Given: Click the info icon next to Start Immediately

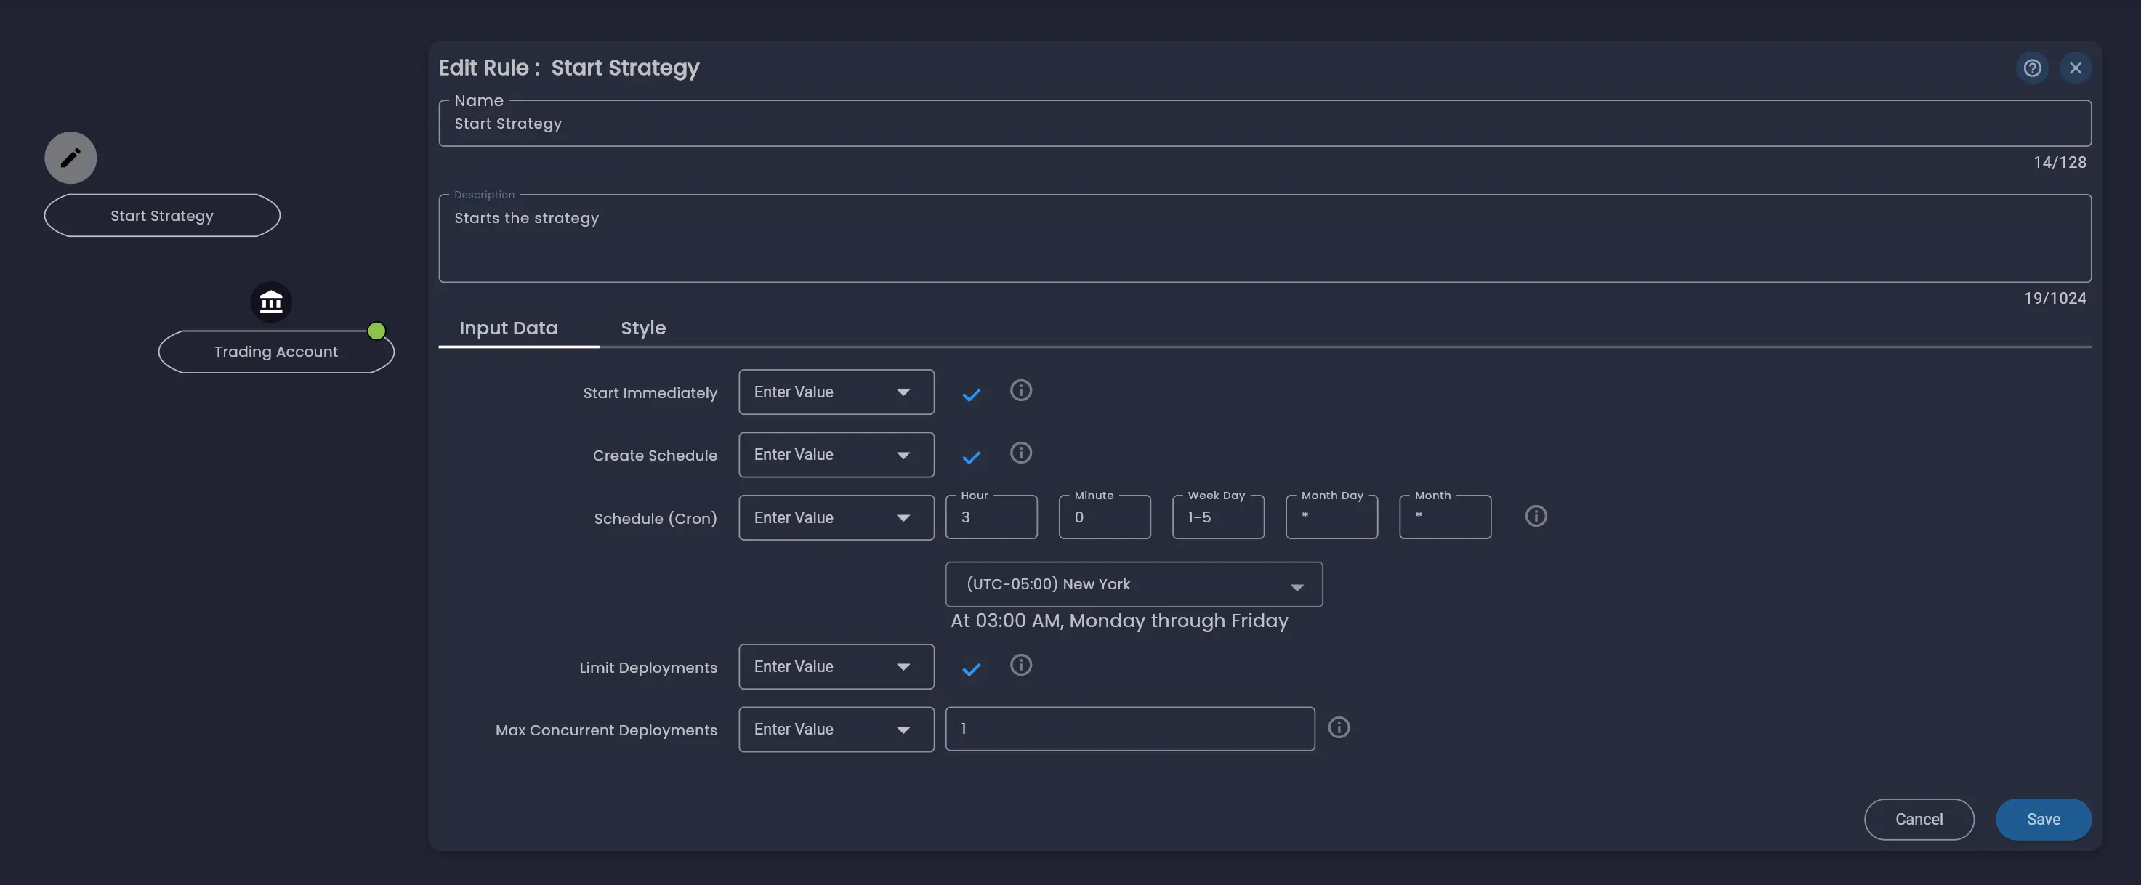Looking at the screenshot, I should click(x=1020, y=391).
